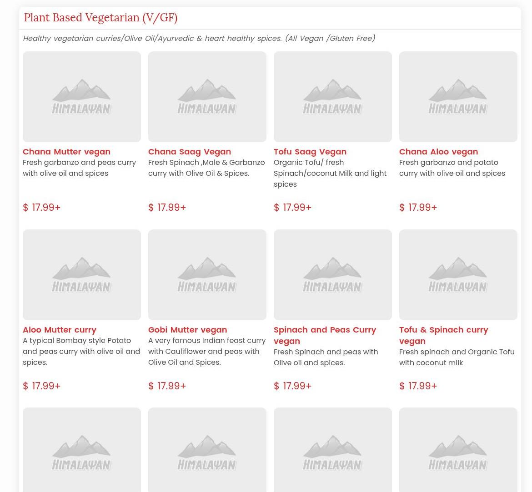Click the Chana Saag Vegan placeholder image

coord(207,96)
